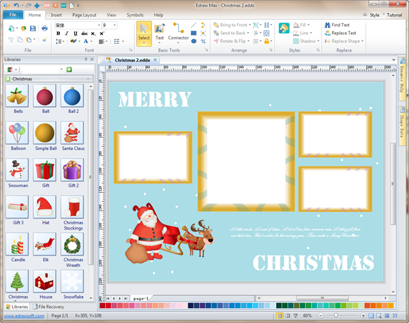
Task: Click the large Styles theme icon
Action: point(284,28)
